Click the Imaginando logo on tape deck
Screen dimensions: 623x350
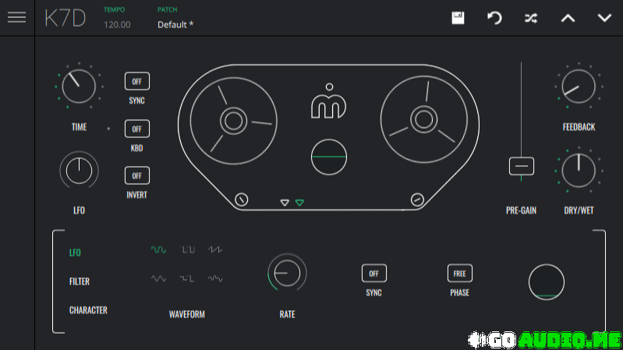328,101
